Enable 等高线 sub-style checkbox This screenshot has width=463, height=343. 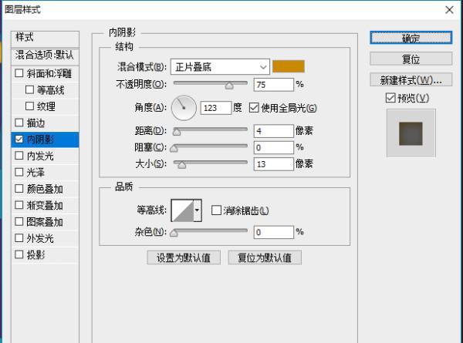click(x=29, y=89)
